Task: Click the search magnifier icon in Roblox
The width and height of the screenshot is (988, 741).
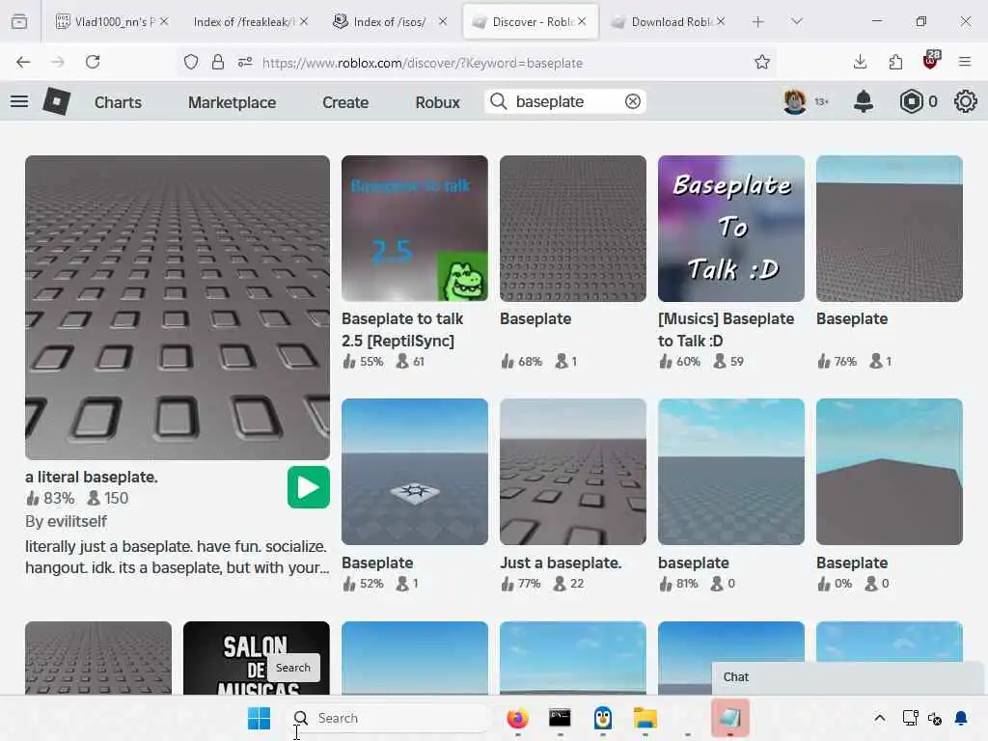Action: [499, 101]
